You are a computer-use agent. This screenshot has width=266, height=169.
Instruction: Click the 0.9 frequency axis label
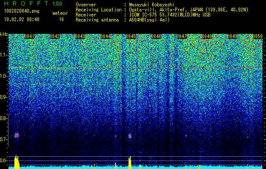pyautogui.click(x=4, y=97)
